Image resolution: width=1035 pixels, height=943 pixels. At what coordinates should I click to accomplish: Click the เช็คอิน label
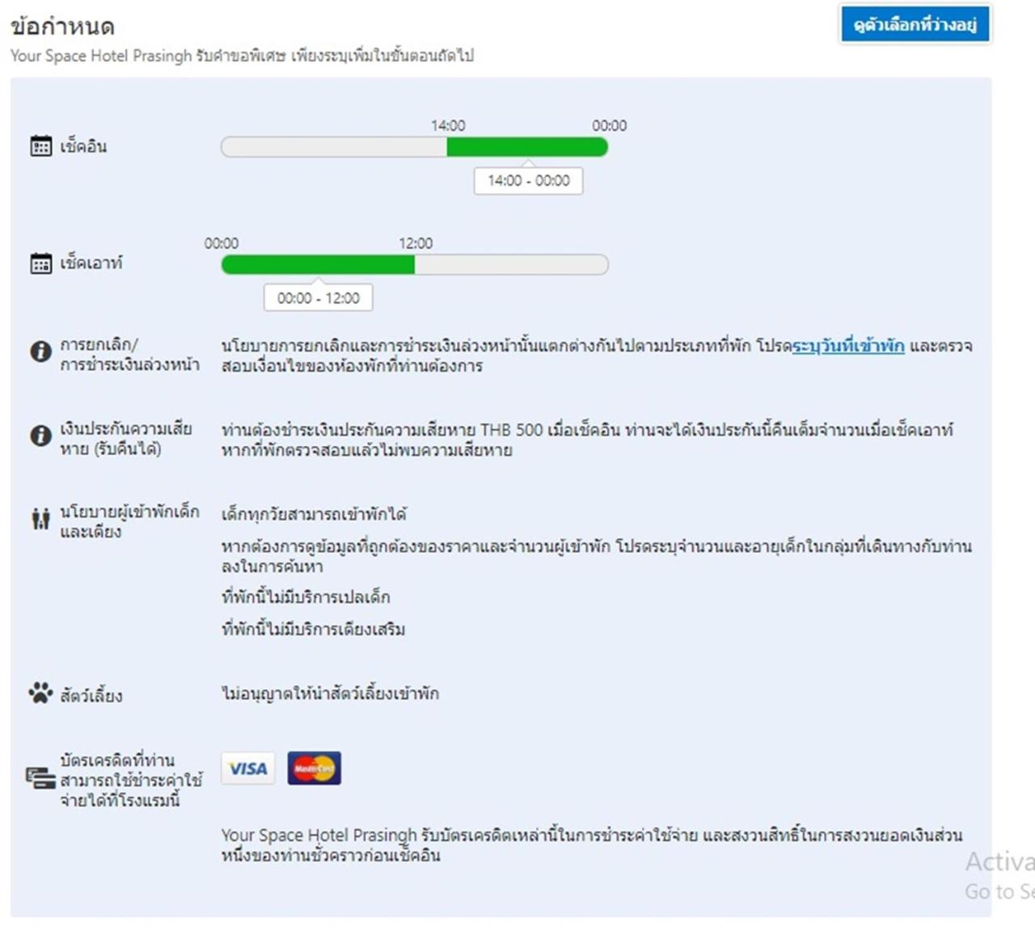pyautogui.click(x=83, y=146)
